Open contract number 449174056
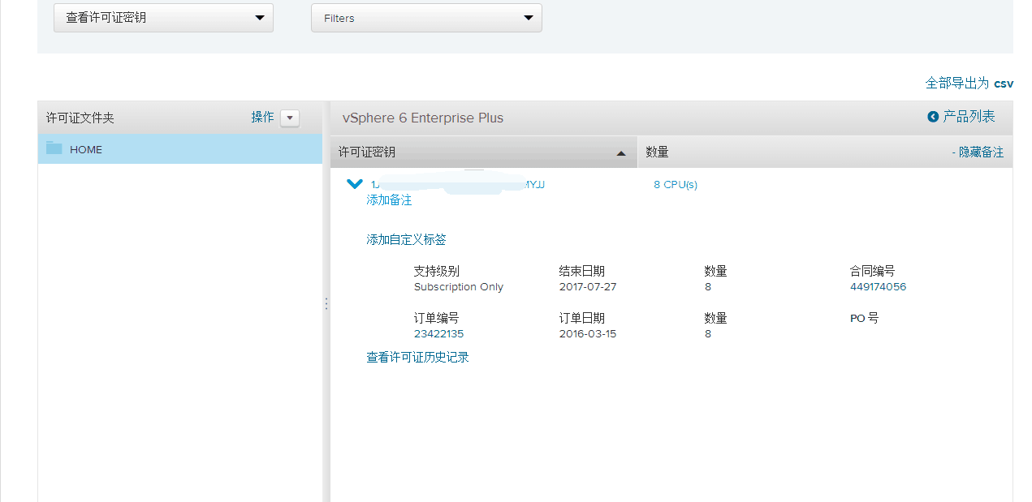Image resolution: width=1032 pixels, height=502 pixels. click(x=878, y=287)
